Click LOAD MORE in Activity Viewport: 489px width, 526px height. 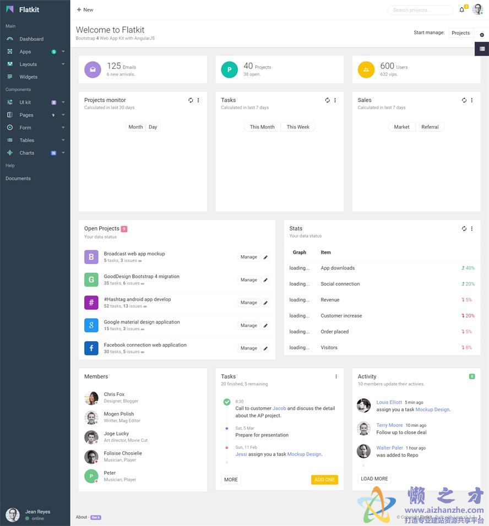[x=374, y=479]
